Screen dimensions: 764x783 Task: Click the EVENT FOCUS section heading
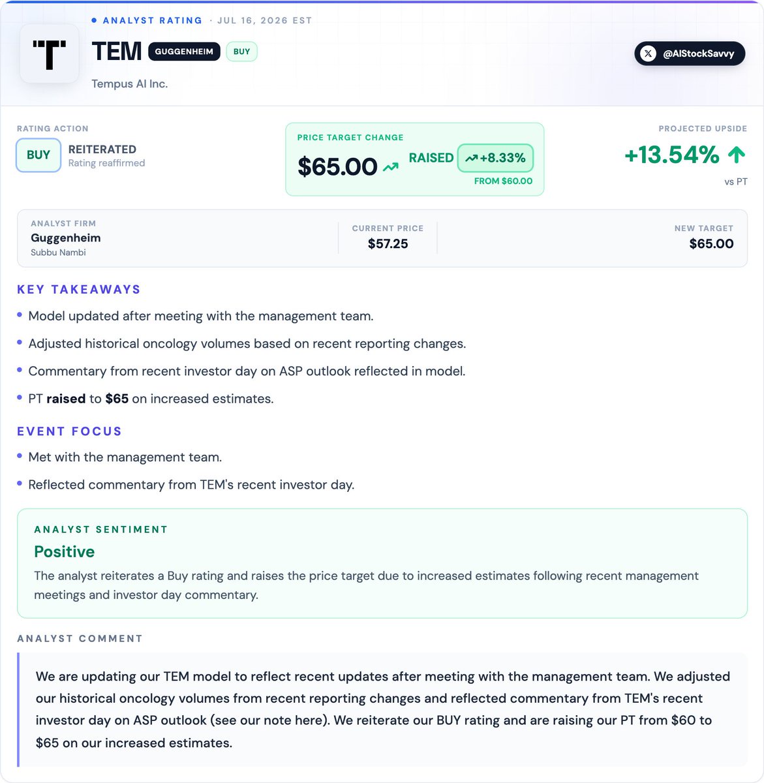tap(69, 431)
